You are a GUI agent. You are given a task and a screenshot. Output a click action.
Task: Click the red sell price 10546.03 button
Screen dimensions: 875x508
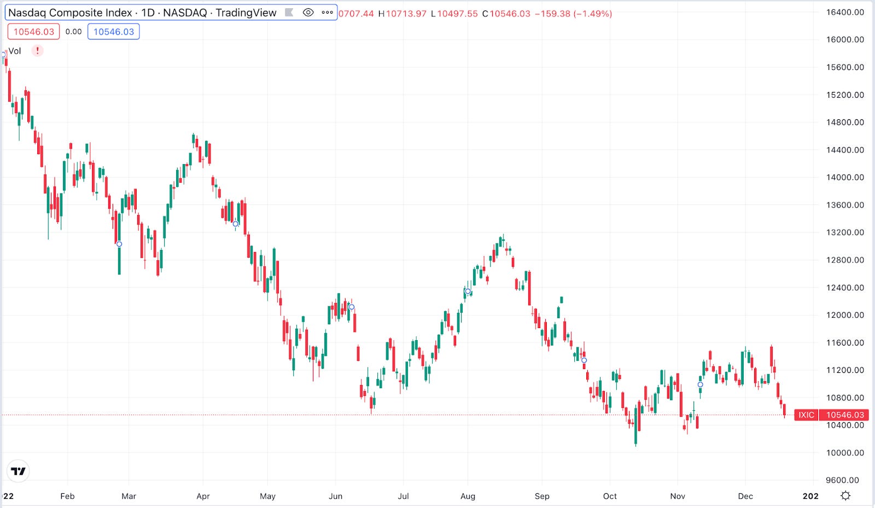pos(34,32)
